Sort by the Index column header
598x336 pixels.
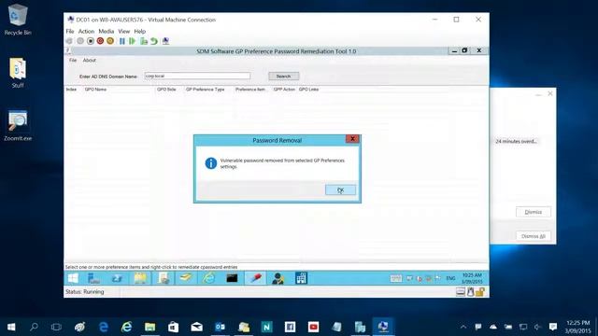coord(71,90)
